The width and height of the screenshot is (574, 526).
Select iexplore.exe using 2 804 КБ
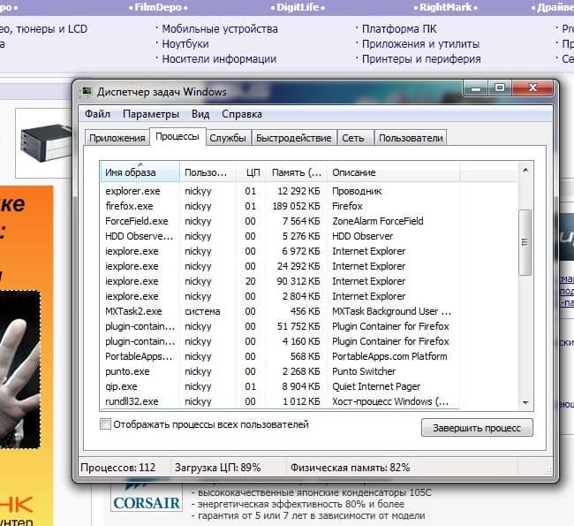click(x=280, y=296)
